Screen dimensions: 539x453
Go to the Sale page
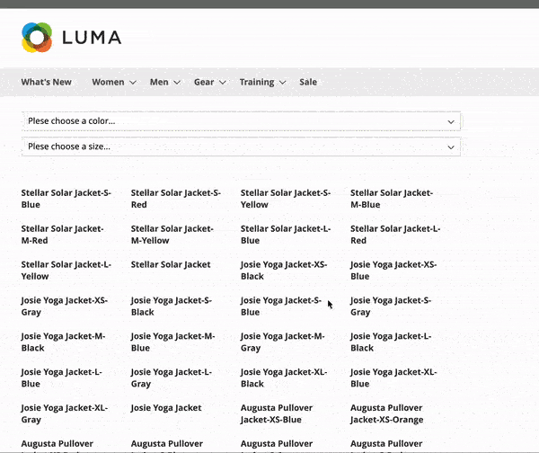tap(308, 82)
